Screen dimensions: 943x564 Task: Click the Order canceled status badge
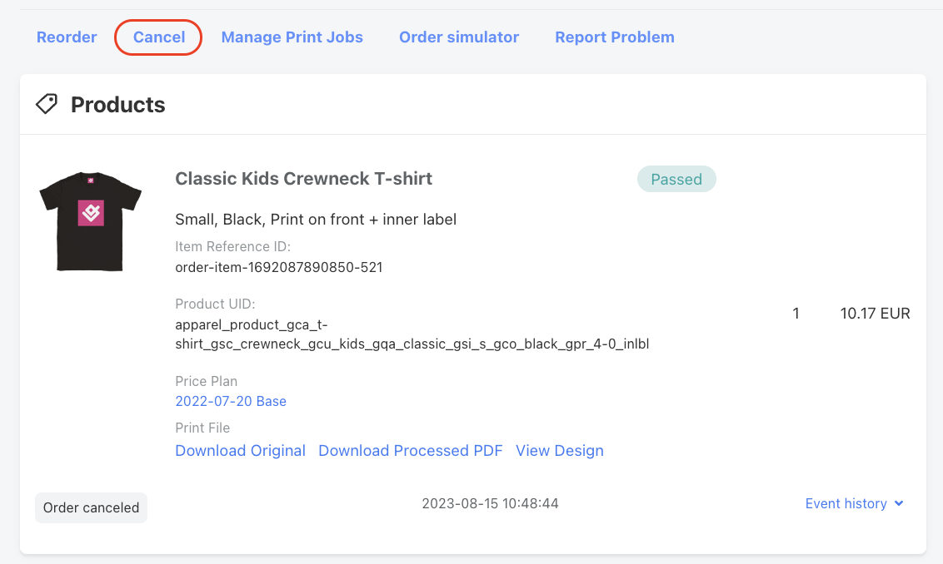91,507
